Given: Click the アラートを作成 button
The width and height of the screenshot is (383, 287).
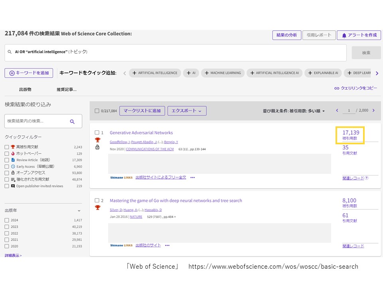Looking at the screenshot, I should pos(359,35).
